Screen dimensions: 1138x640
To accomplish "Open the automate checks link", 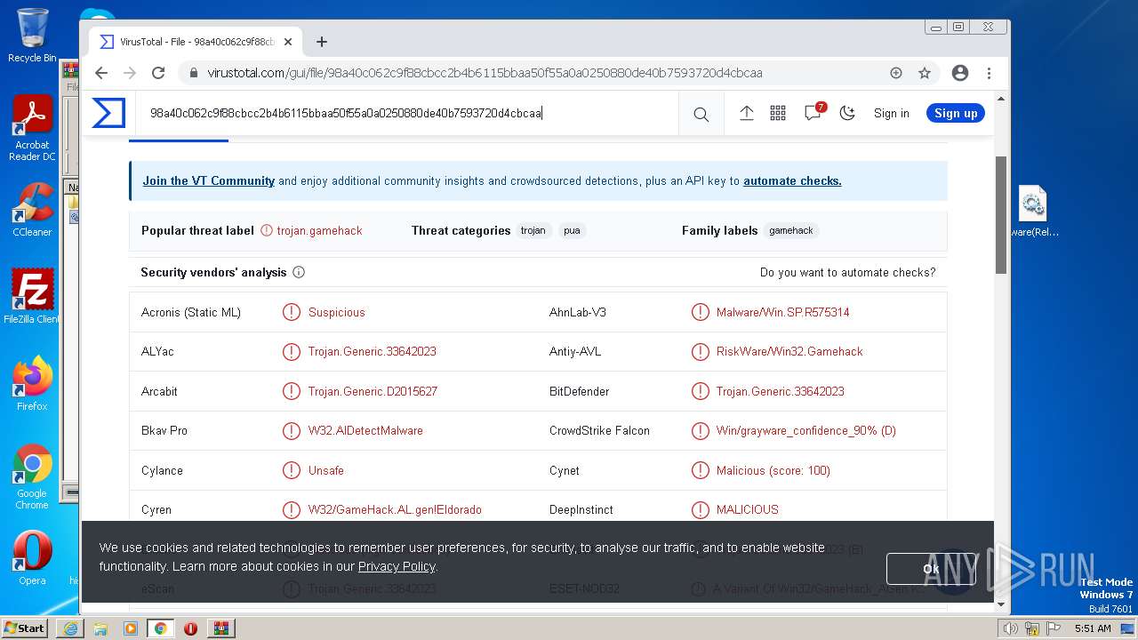I will (792, 180).
